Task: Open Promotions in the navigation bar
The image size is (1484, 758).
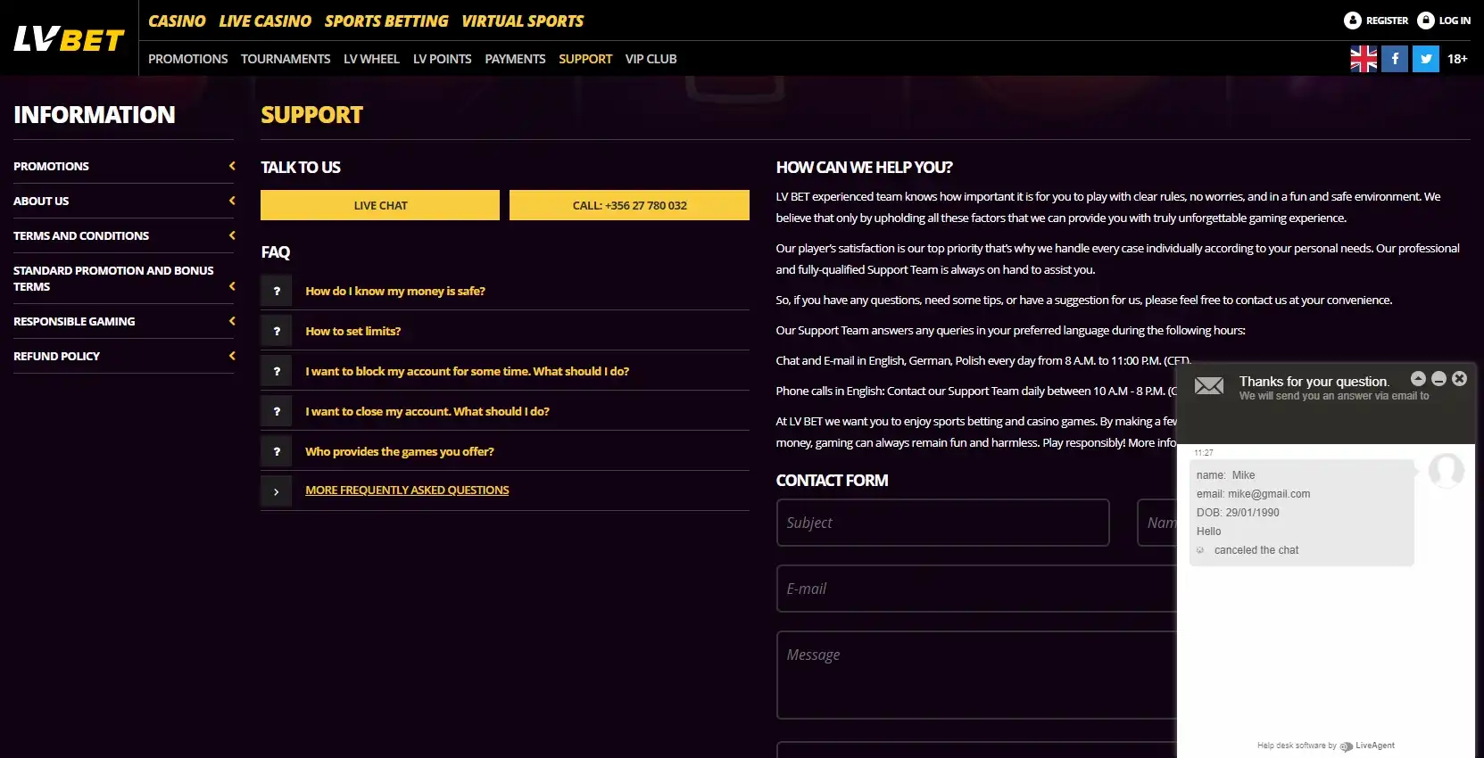Action: pos(188,59)
